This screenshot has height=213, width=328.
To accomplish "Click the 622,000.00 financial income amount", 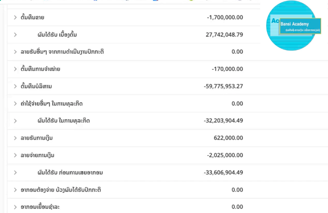I will point(228,138).
